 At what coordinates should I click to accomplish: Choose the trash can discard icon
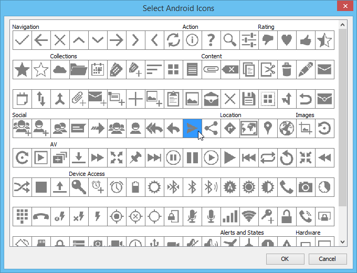click(287, 69)
